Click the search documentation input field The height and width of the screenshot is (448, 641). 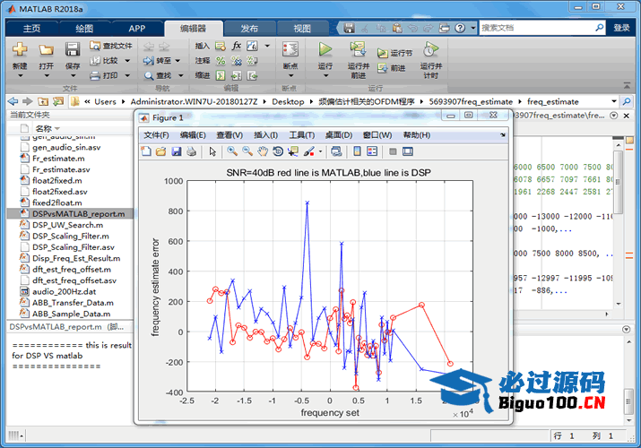click(x=536, y=28)
